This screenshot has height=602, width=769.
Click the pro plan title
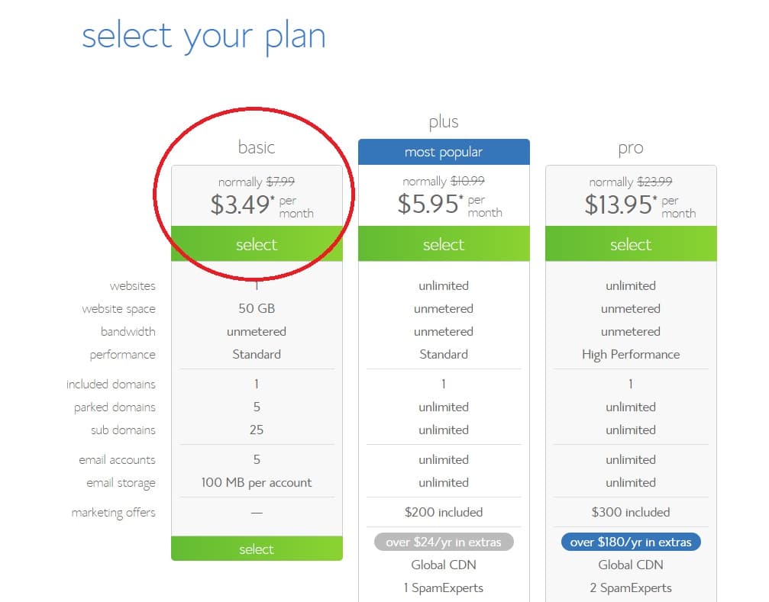631,148
